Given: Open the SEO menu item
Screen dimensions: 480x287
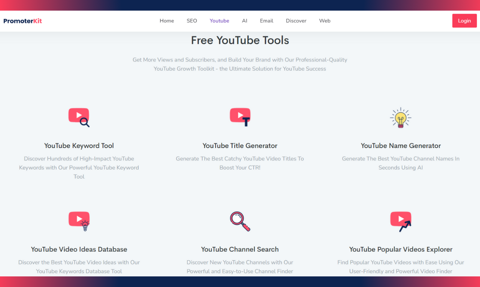Looking at the screenshot, I should 192,21.
